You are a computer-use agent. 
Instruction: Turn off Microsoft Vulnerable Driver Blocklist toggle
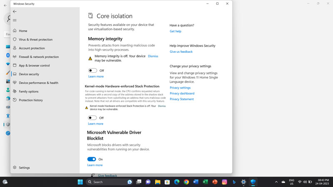92,159
